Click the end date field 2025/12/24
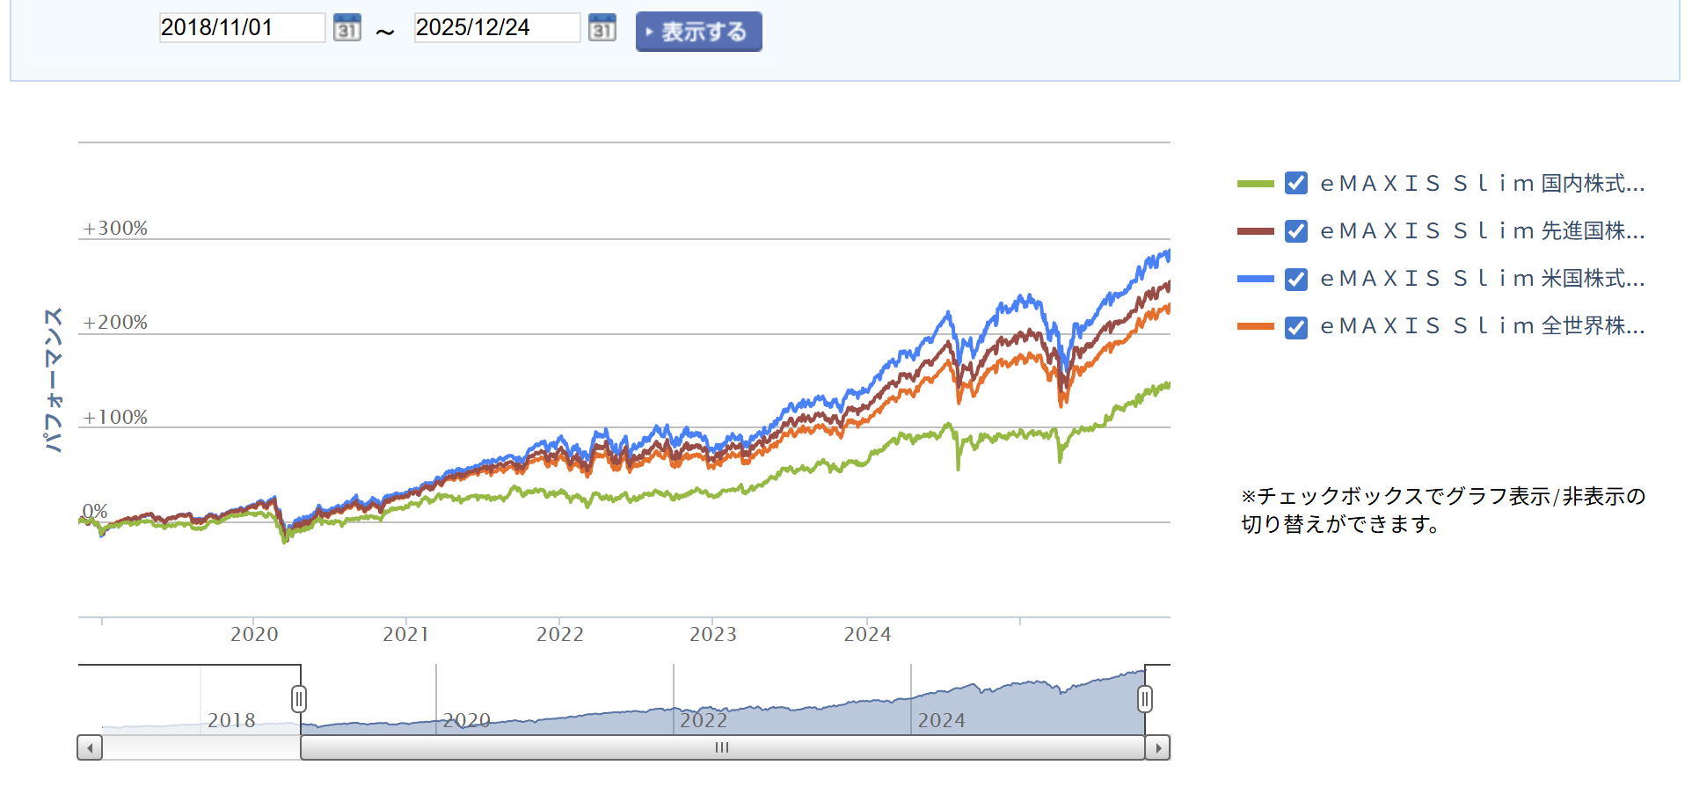 496,28
